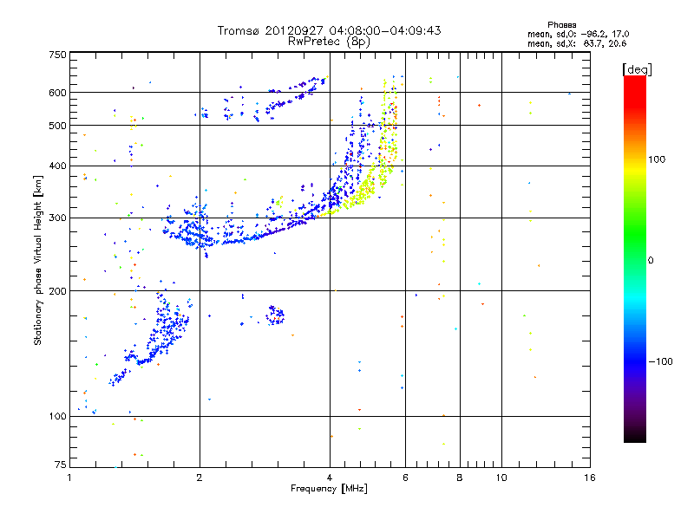
Task: Click the y-axis tick label '300'
Action: [57, 218]
